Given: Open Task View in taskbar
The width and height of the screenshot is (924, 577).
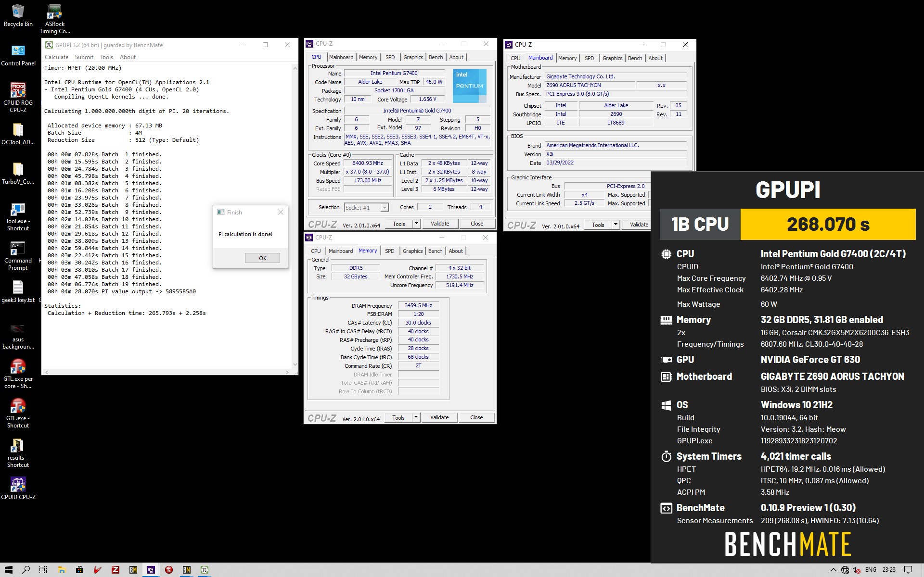Looking at the screenshot, I should click(43, 570).
